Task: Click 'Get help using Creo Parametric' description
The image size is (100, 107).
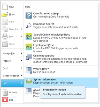Action: tap(51, 17)
